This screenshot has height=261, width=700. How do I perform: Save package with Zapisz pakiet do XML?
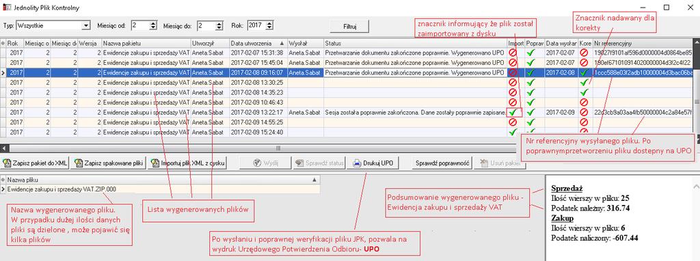[35, 163]
